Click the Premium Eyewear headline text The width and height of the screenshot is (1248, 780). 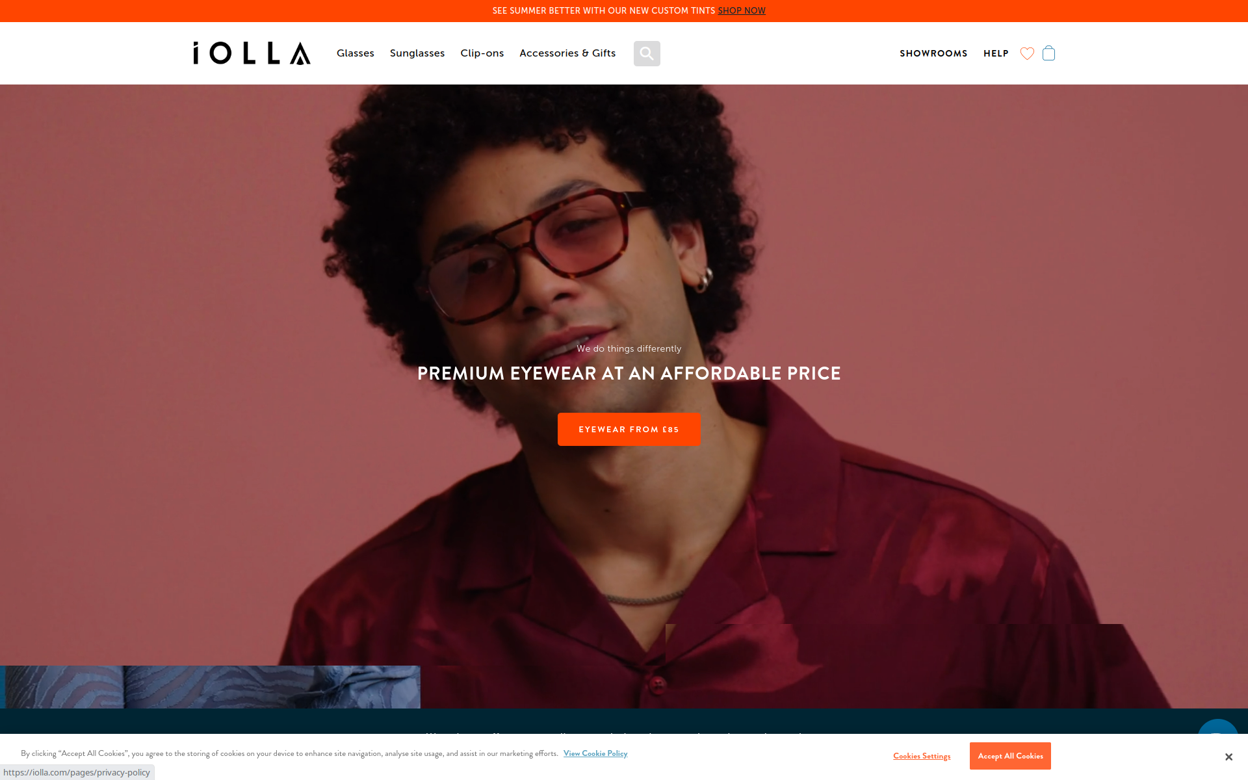click(x=629, y=374)
